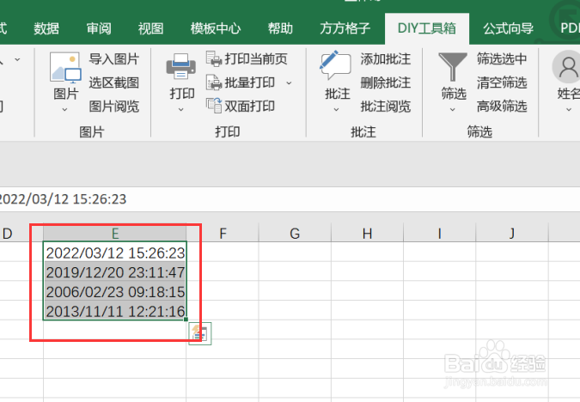Select cell with 2006/02/23 09:18:15
This screenshot has width=580, height=402.
pos(114,291)
